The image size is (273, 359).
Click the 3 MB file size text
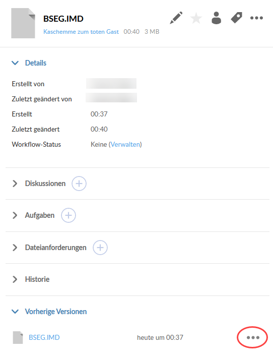[x=152, y=32]
